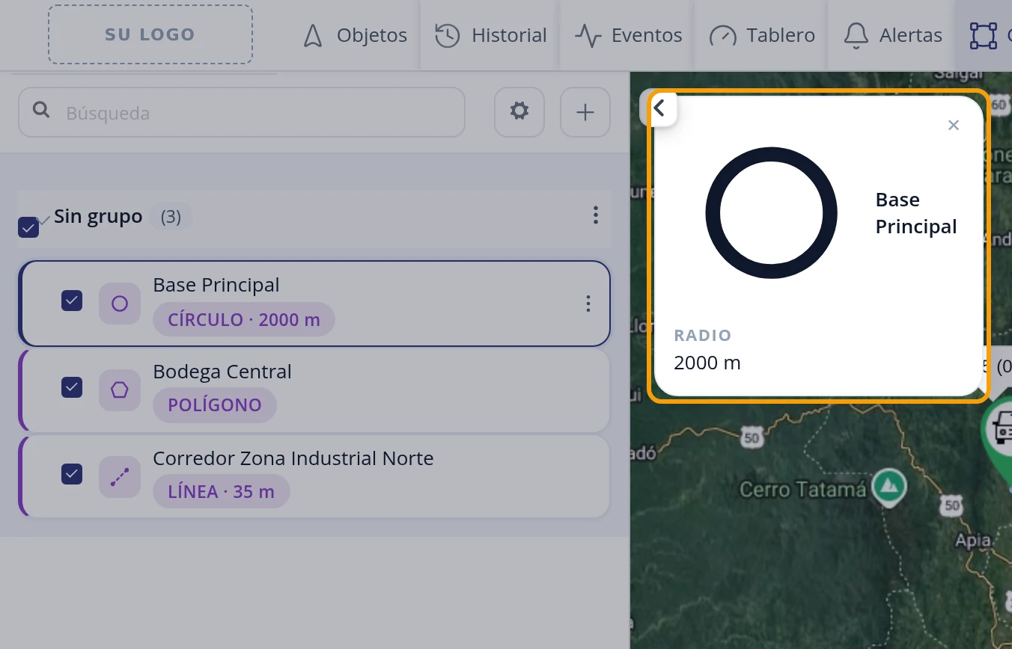Select the geofences icon in the top navigation
Image resolution: width=1012 pixels, height=649 pixels.
pyautogui.click(x=984, y=35)
